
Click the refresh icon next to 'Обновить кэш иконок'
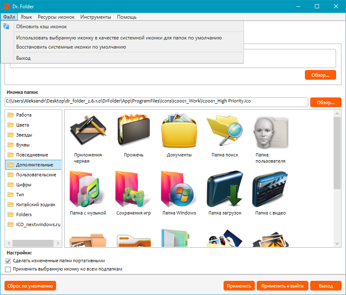(x=6, y=26)
